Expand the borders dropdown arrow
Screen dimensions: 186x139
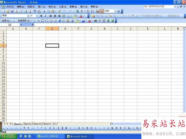71,16
